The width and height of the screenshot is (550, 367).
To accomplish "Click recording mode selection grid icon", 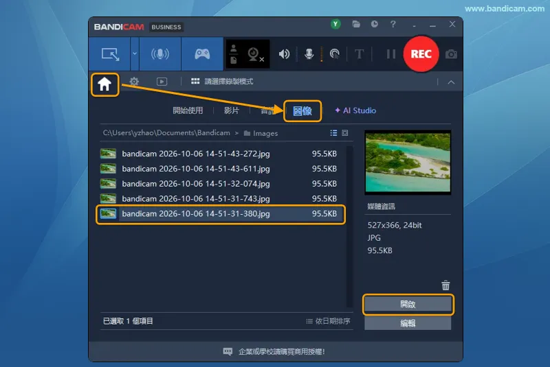I will click(x=195, y=82).
